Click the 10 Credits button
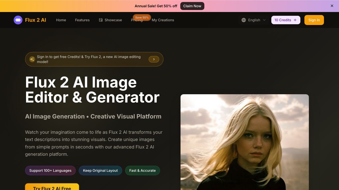Image resolution: width=339 pixels, height=190 pixels. click(286, 20)
